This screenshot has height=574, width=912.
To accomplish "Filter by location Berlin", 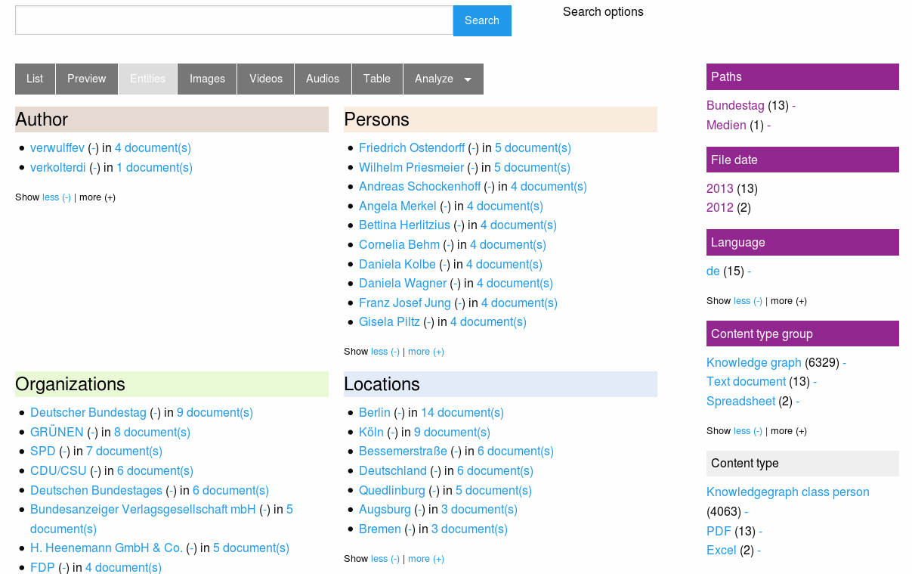I will tap(375, 412).
